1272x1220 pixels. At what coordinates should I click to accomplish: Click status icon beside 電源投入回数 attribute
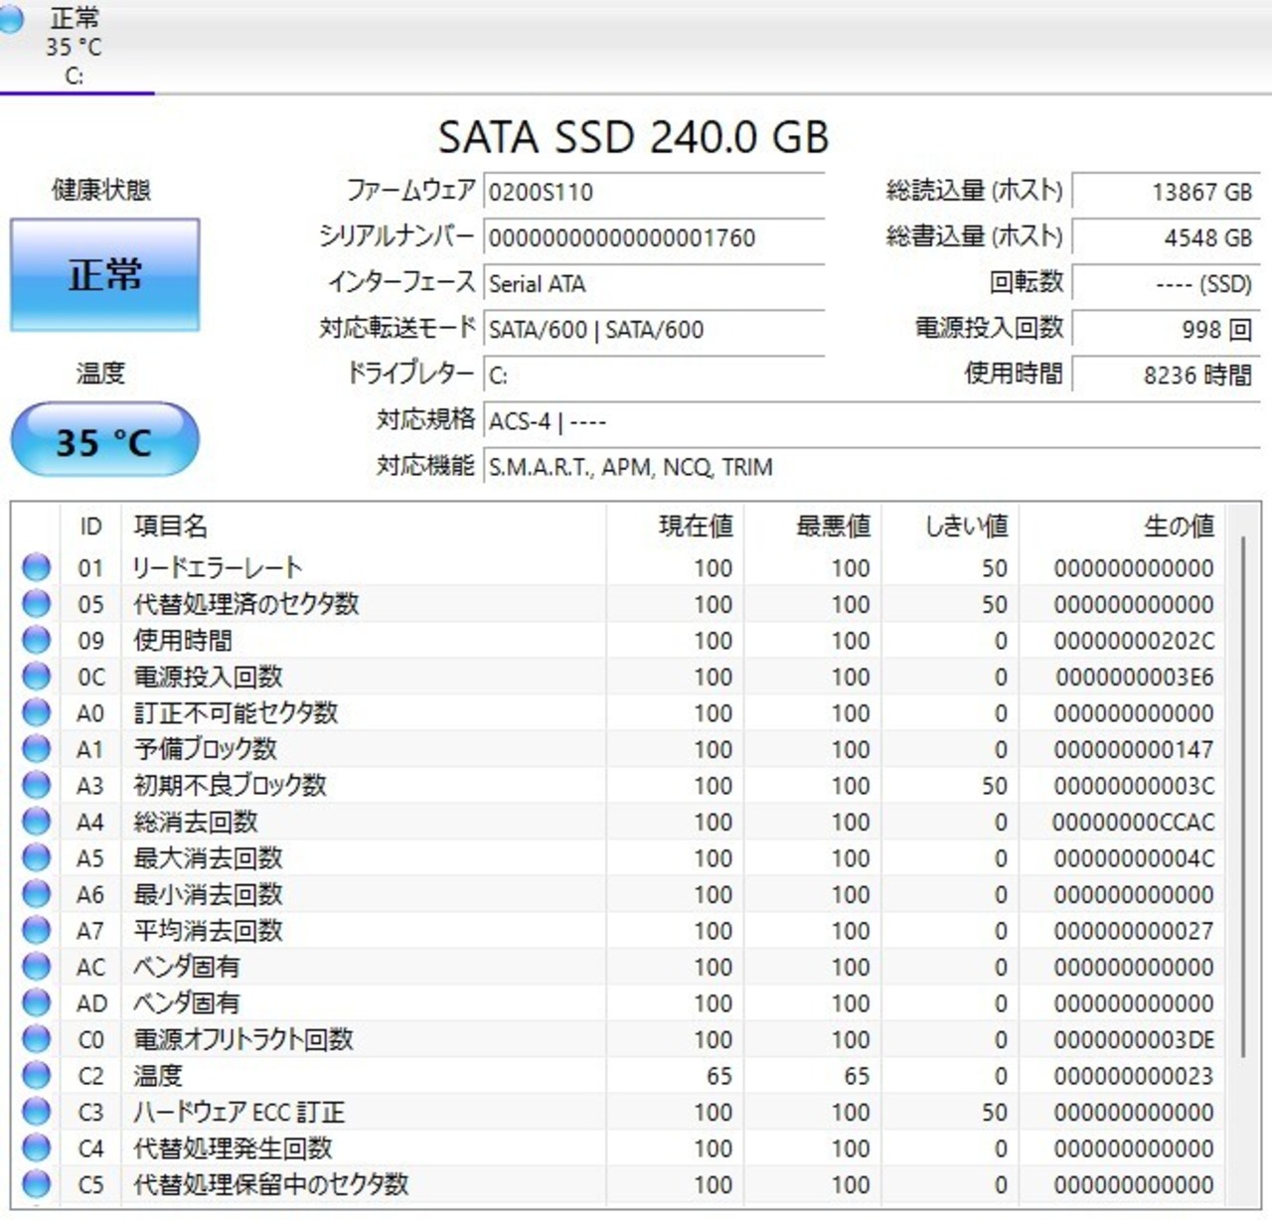(36, 677)
